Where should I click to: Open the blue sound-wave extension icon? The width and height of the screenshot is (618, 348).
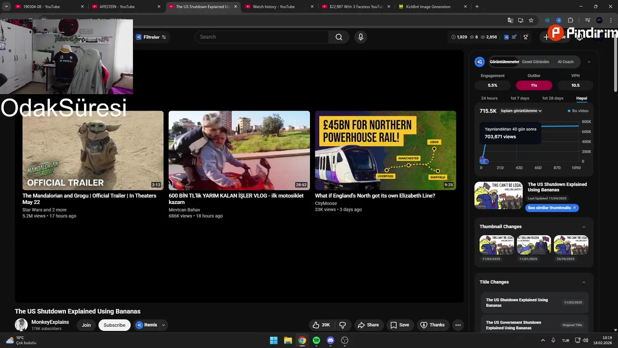click(x=547, y=20)
